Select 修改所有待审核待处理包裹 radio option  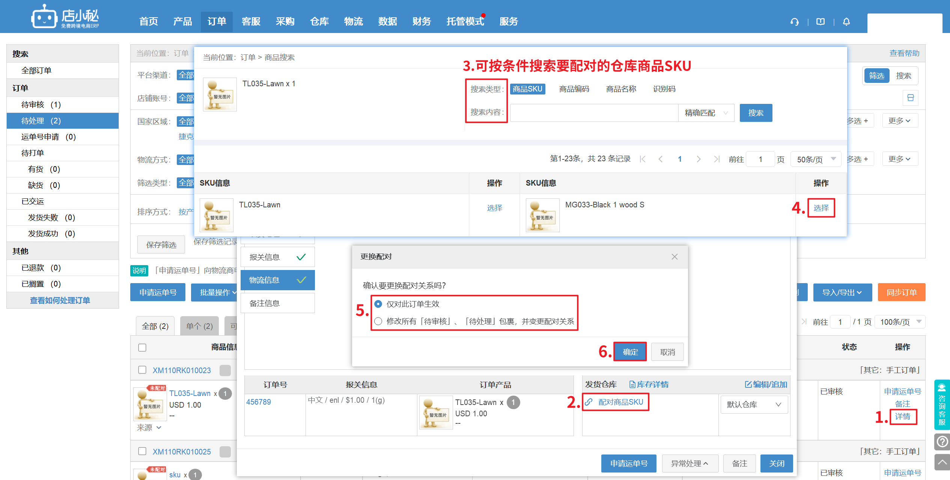[x=378, y=321]
